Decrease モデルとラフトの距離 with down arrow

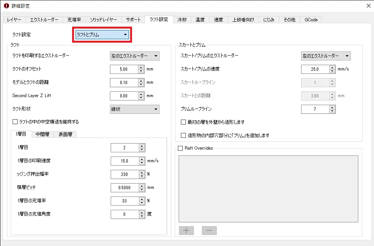pyautogui.click(x=141, y=84)
